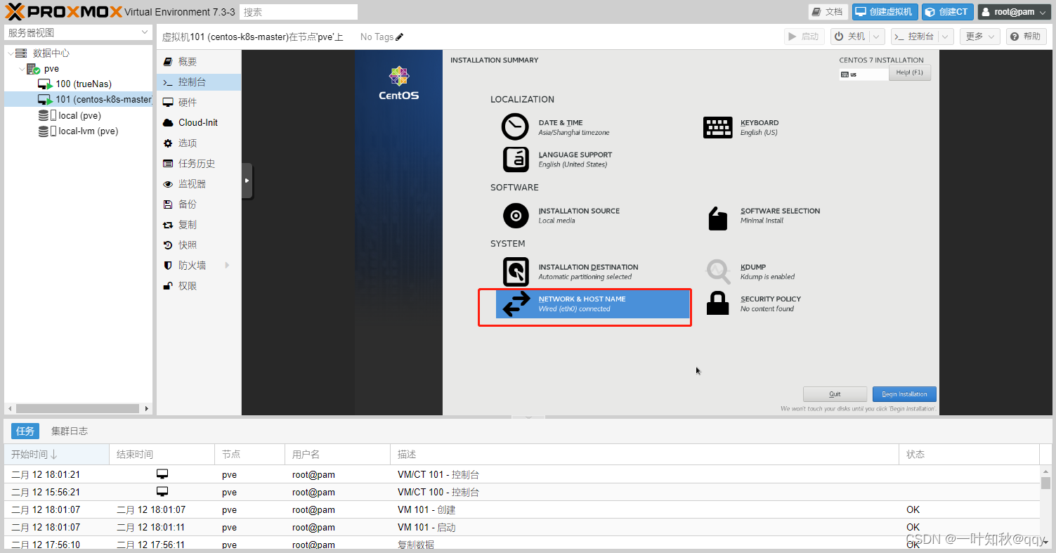Image resolution: width=1056 pixels, height=553 pixels.
Task: Sort by 开始时间 column header
Action: (x=56, y=455)
